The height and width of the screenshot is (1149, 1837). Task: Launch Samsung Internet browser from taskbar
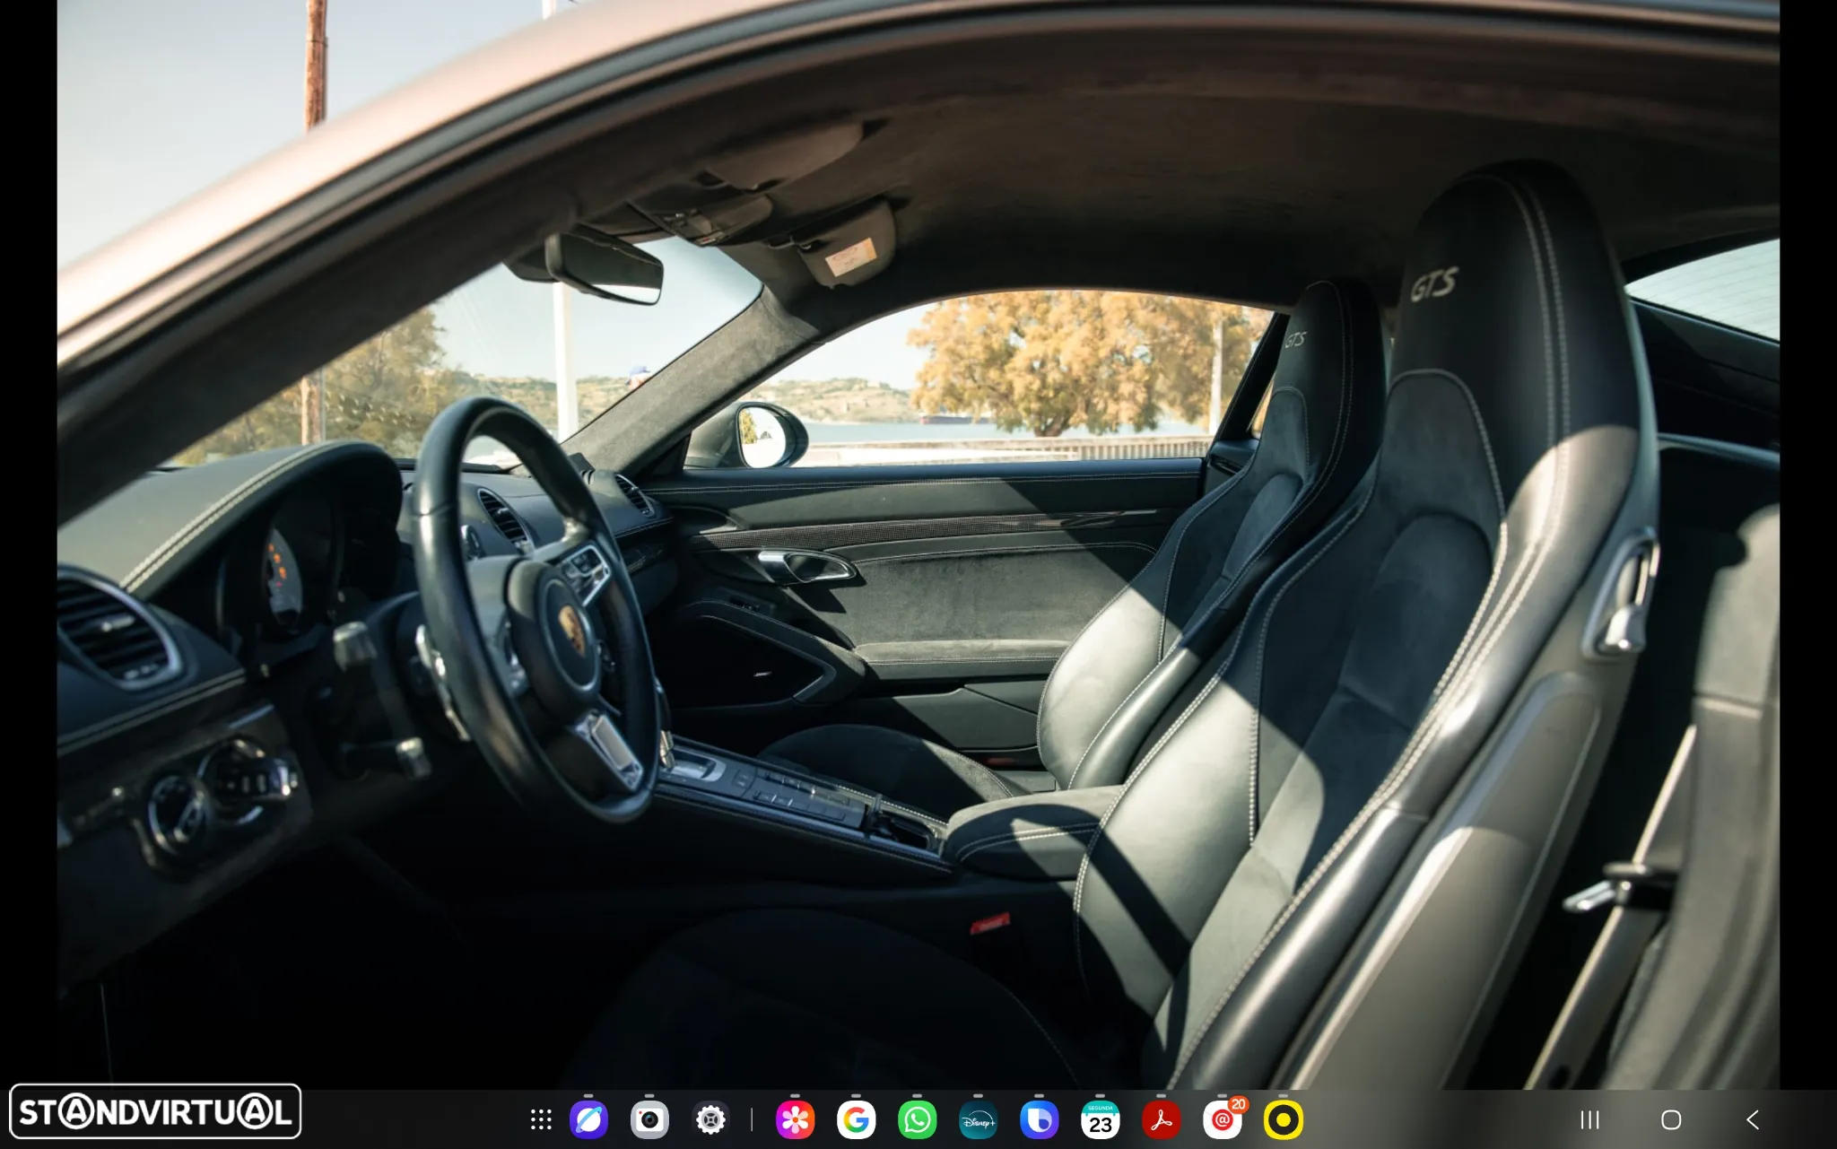[x=588, y=1119]
